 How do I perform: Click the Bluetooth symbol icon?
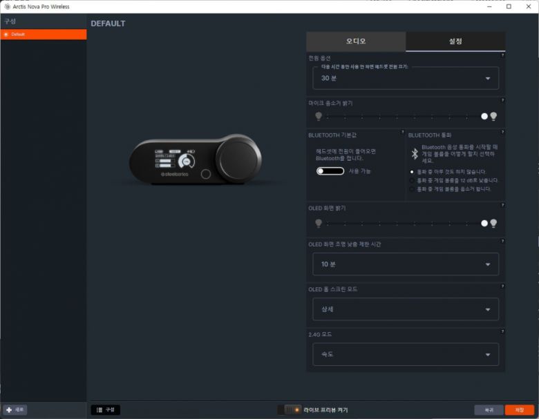point(415,153)
